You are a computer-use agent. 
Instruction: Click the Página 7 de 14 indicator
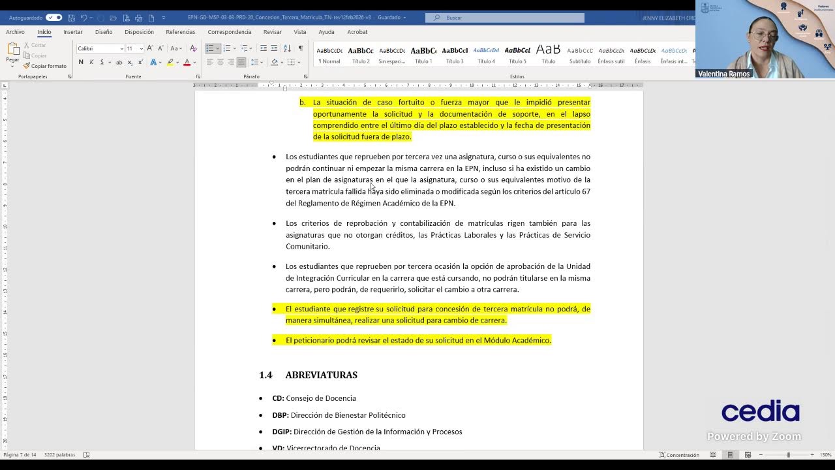[x=20, y=455]
